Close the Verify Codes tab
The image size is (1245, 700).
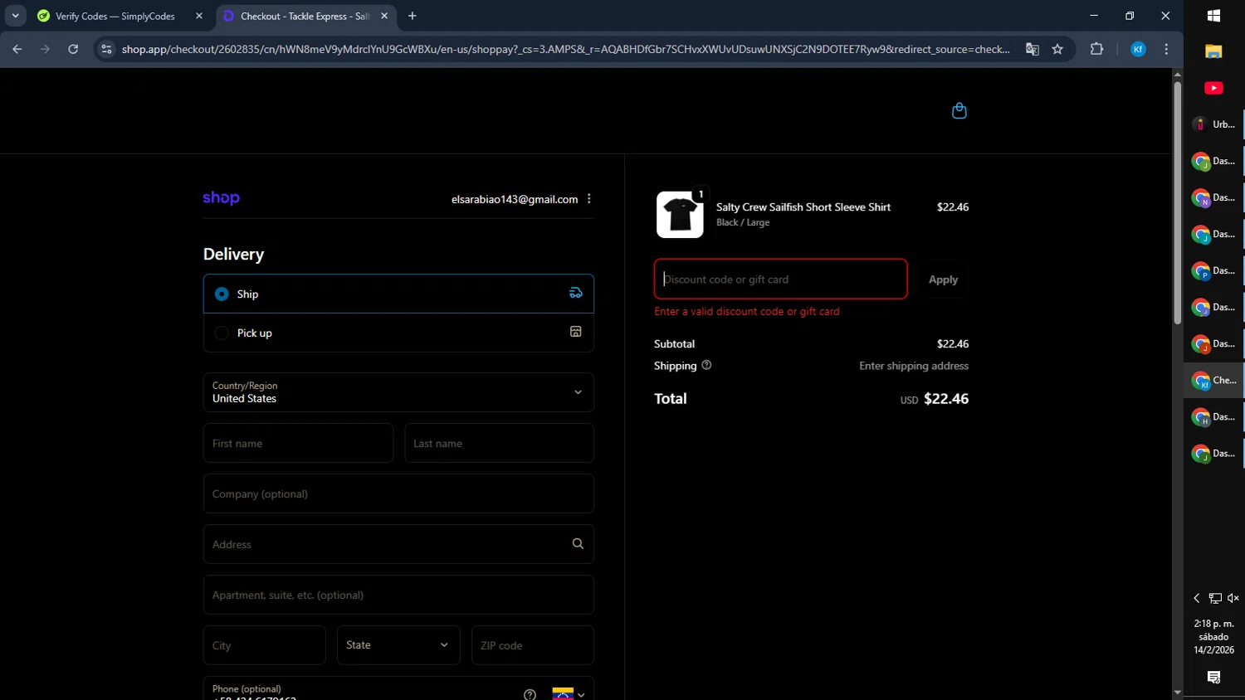tap(199, 16)
